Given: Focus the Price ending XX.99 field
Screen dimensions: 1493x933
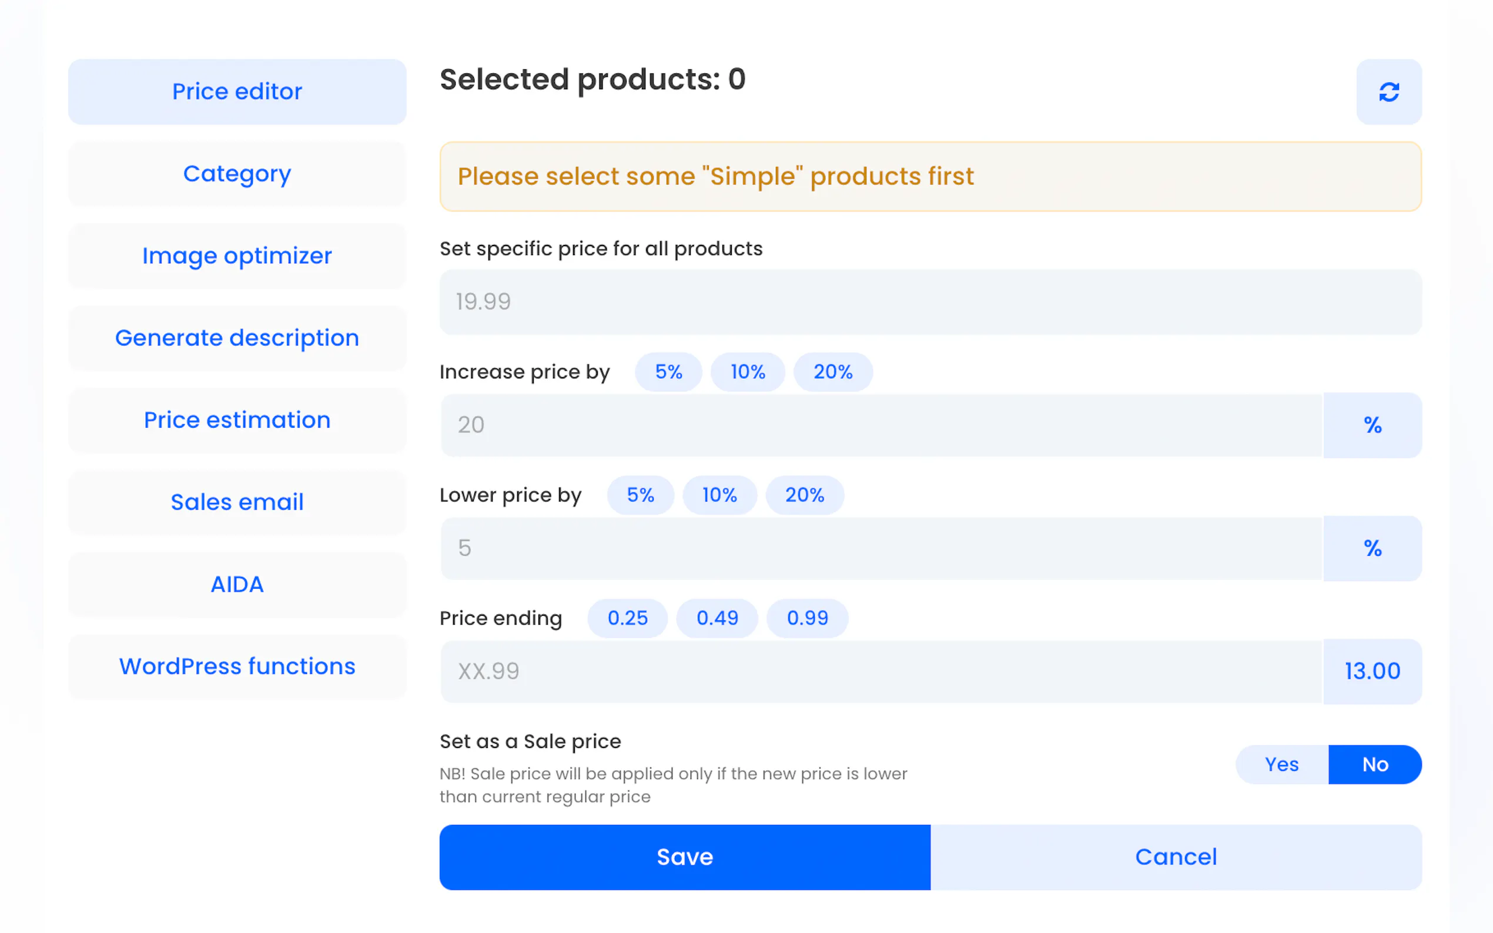Looking at the screenshot, I should pos(881,672).
